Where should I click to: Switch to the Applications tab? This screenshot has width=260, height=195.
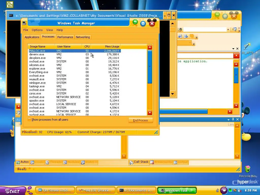[32, 37]
